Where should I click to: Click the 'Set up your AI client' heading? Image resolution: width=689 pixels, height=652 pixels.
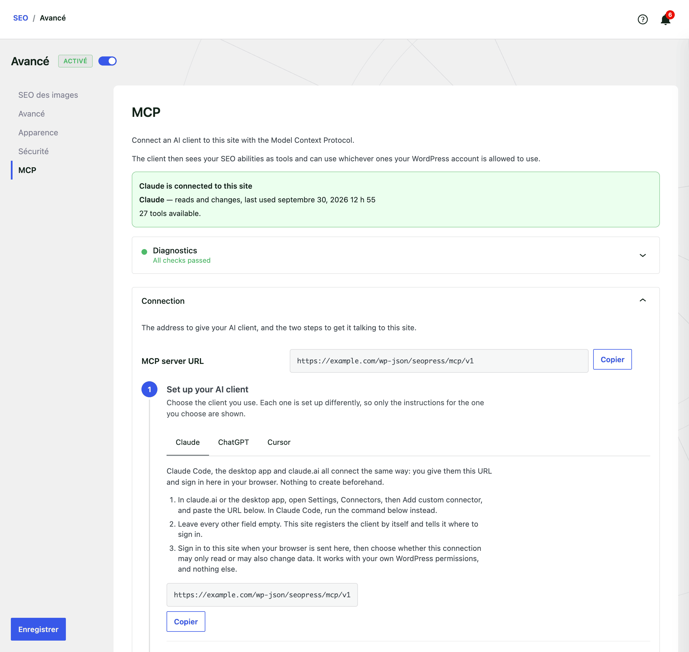click(207, 389)
